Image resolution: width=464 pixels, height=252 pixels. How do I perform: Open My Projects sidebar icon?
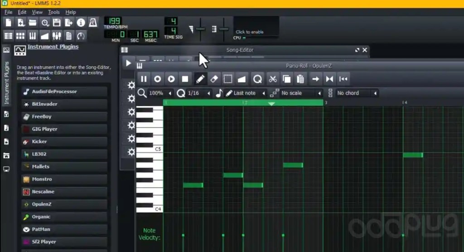pos(6,114)
